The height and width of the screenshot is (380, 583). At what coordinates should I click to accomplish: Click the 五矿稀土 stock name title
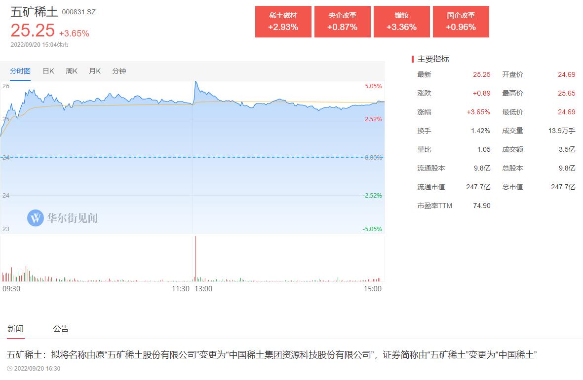pos(34,11)
